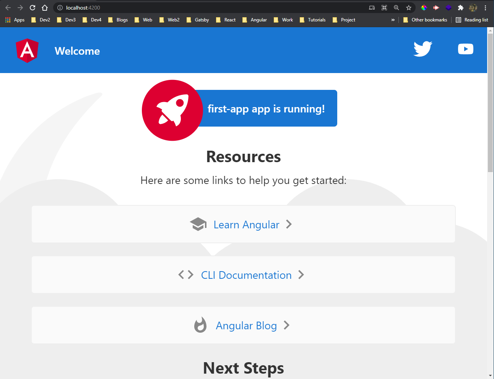
Task: Click the red video extension icon
Action: pyautogui.click(x=436, y=8)
